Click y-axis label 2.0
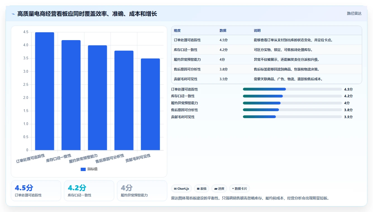373x212 pixels. [26, 98]
